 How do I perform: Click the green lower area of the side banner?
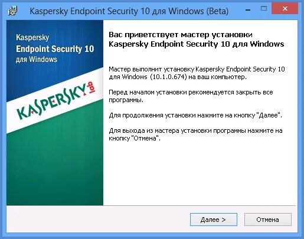55,169
